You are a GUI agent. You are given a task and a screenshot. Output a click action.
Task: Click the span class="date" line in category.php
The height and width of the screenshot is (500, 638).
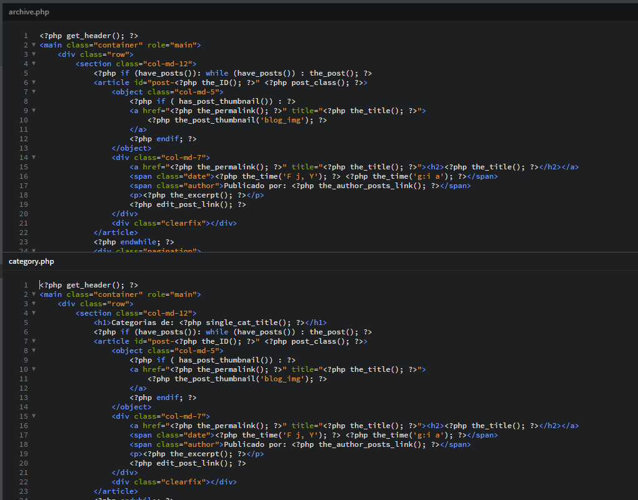[314, 435]
